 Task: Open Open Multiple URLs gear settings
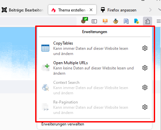pos(145,68)
